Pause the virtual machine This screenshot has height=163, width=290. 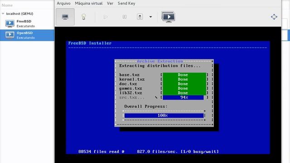tap(125, 17)
